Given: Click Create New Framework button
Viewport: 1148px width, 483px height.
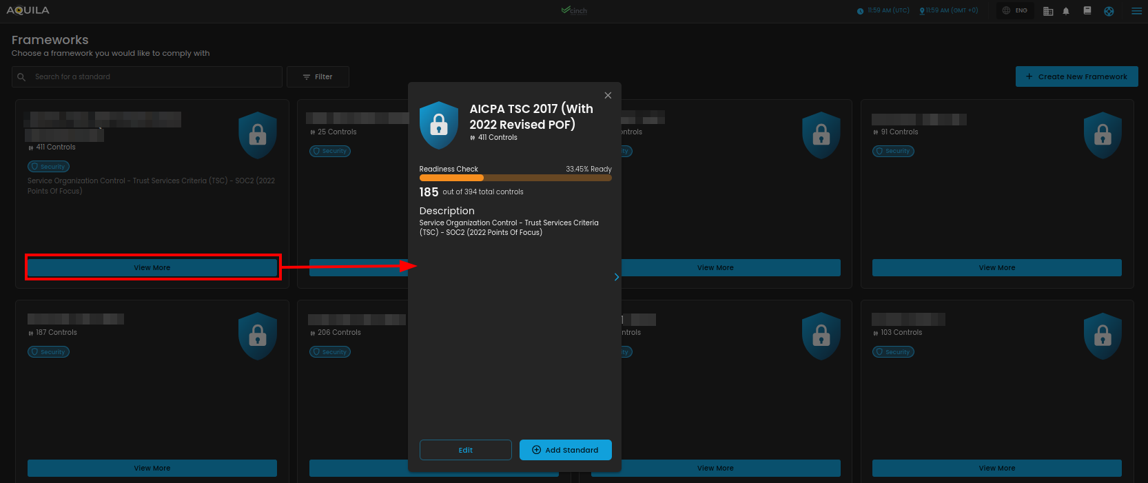Looking at the screenshot, I should (x=1076, y=76).
